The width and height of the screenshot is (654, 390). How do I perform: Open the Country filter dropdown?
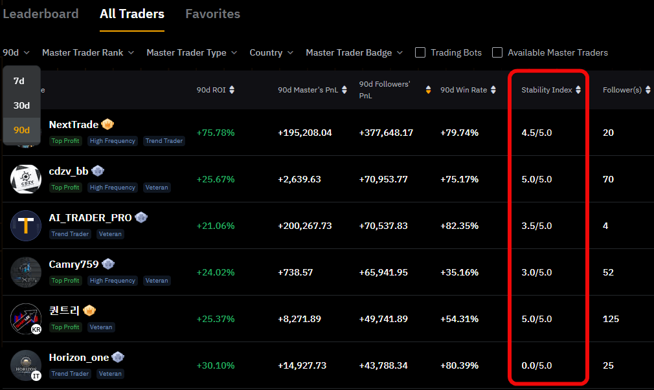click(x=271, y=52)
